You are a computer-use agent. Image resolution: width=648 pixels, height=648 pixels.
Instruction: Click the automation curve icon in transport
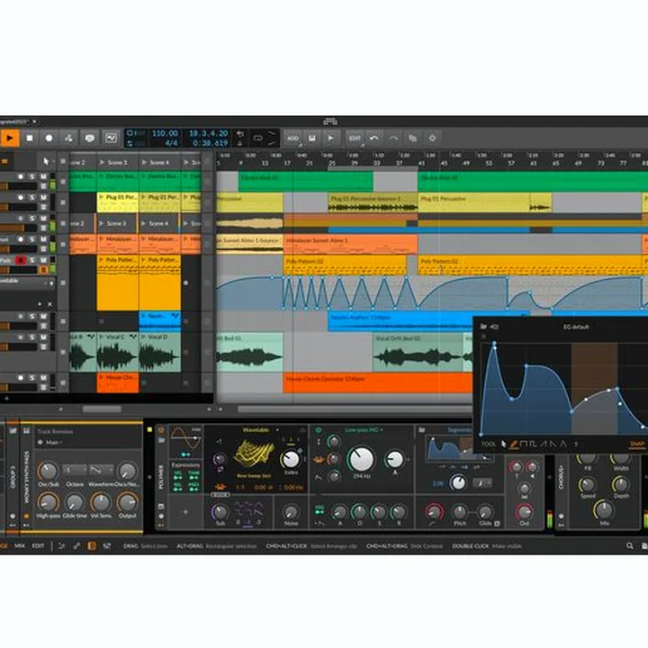(111, 138)
